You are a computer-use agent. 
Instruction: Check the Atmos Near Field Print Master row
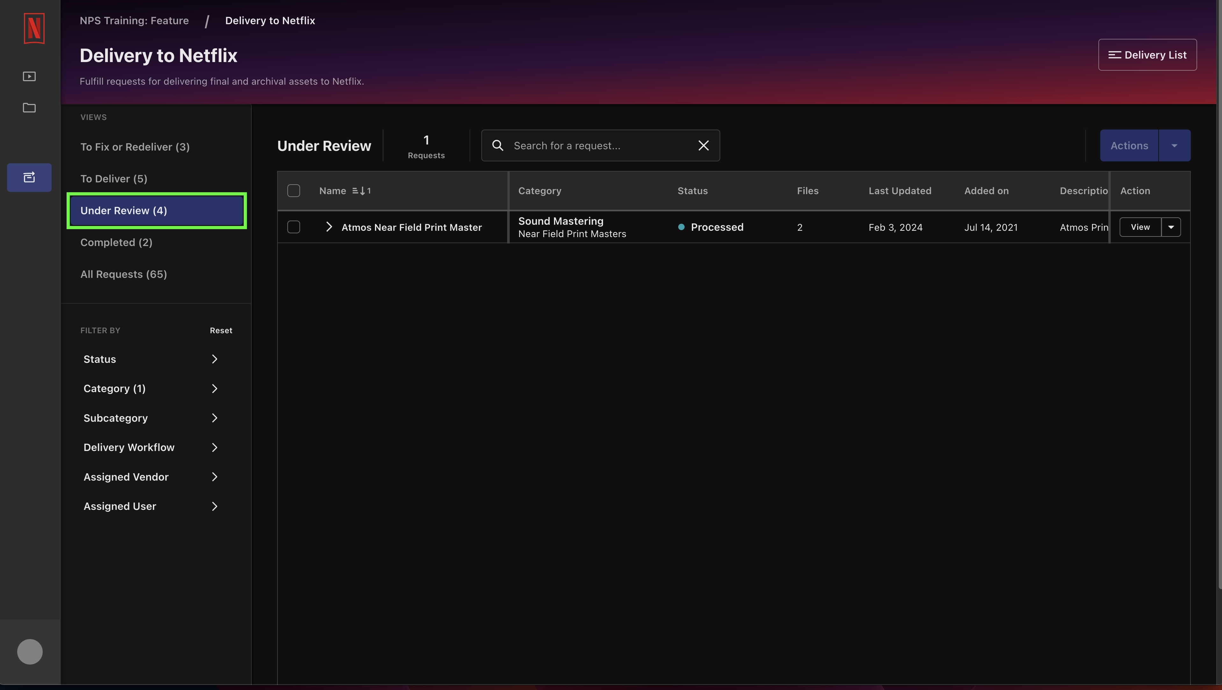tap(294, 227)
